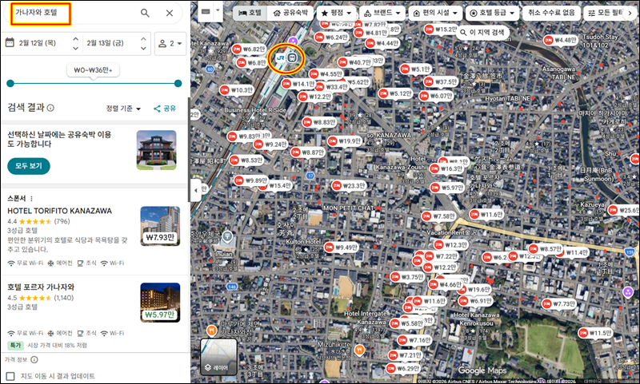Viewport: 640px width, 384px height.
Task: Click the search magnifier icon
Action: click(x=145, y=13)
